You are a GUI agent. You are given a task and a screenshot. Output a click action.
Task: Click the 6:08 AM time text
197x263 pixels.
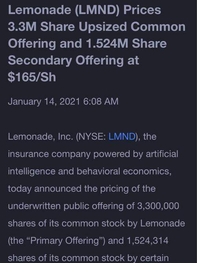click(101, 101)
